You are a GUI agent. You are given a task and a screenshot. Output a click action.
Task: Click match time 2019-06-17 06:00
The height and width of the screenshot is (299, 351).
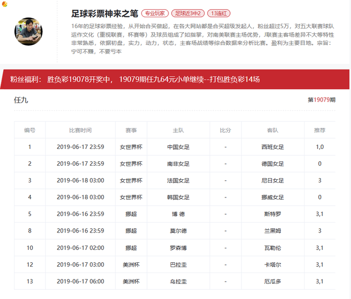click(80, 282)
